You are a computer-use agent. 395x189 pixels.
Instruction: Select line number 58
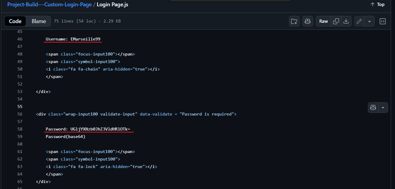point(20,129)
